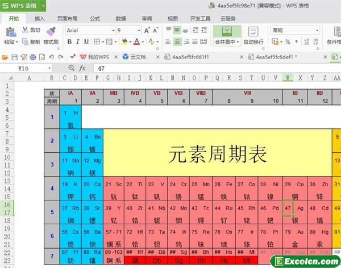Toggle Bold formatting
The image size is (341, 268).
coord(69,41)
